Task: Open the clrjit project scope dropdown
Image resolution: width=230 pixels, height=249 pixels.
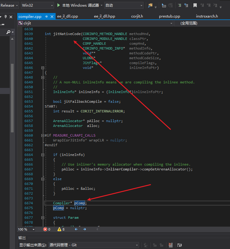Action: tap(96, 23)
